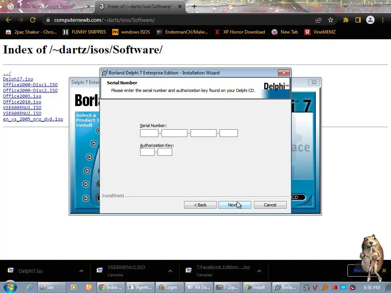Focus the first Serial Number field
The height and width of the screenshot is (293, 391).
tap(149, 133)
